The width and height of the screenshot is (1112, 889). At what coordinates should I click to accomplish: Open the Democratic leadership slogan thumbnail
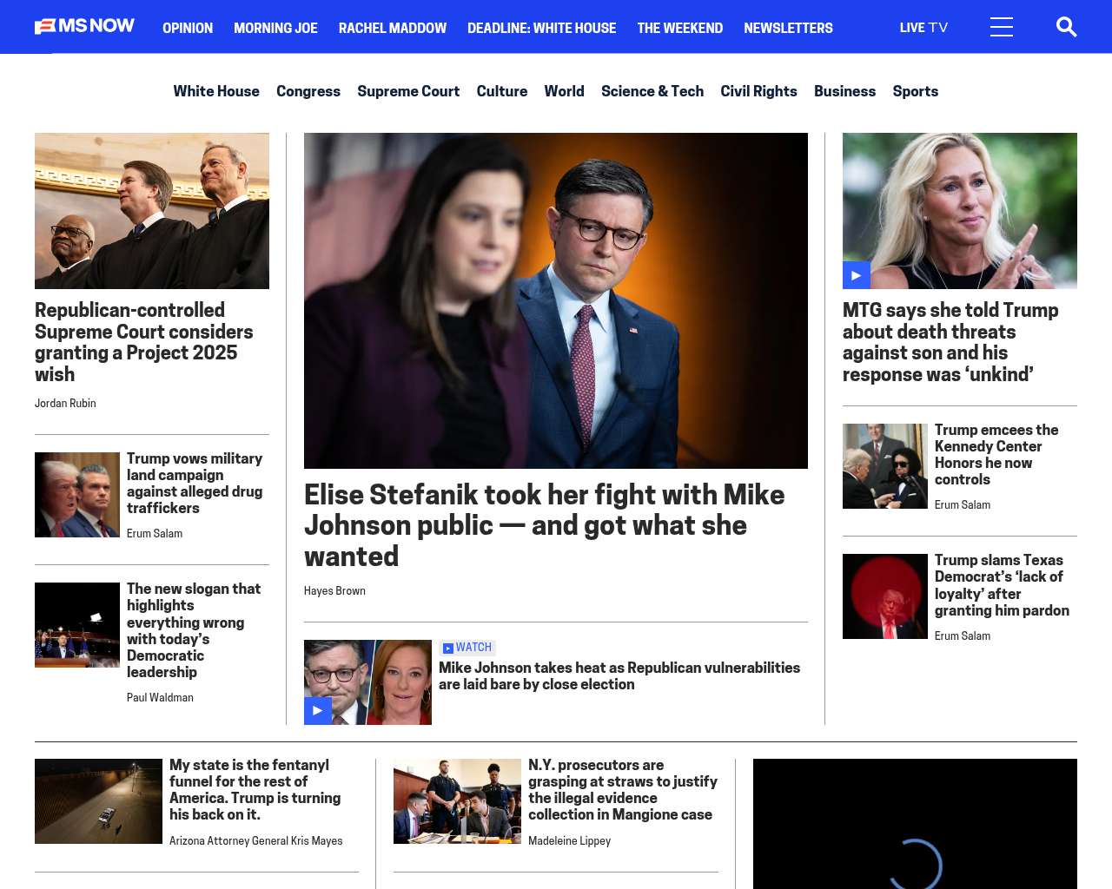click(77, 625)
